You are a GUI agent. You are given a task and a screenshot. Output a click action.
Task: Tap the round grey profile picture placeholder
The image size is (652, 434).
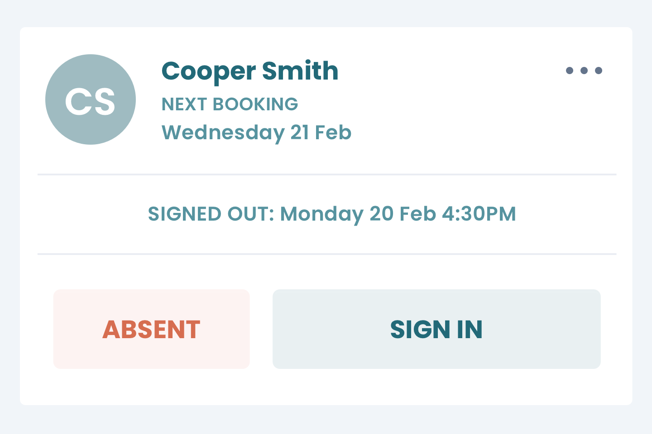click(x=91, y=99)
